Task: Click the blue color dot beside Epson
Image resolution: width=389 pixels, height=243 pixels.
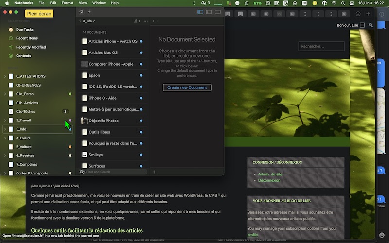Action: point(141,76)
